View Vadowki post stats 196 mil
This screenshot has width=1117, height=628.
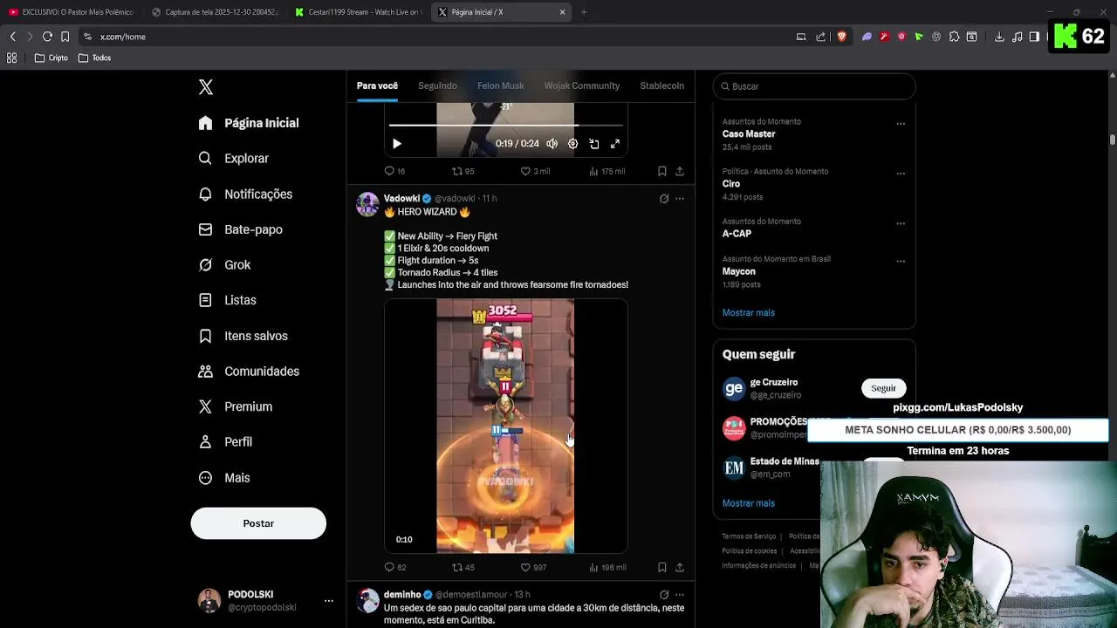607,567
